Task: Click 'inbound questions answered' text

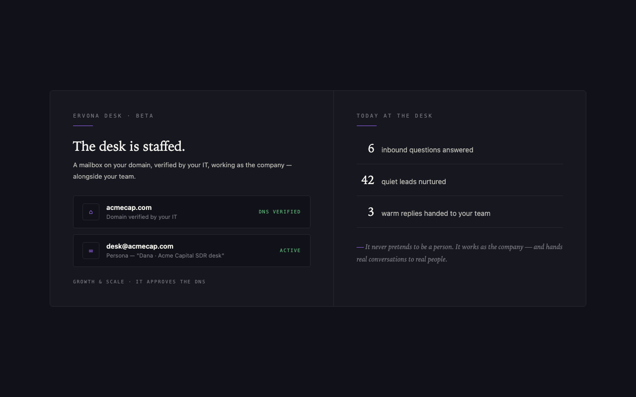Action: click(x=427, y=150)
